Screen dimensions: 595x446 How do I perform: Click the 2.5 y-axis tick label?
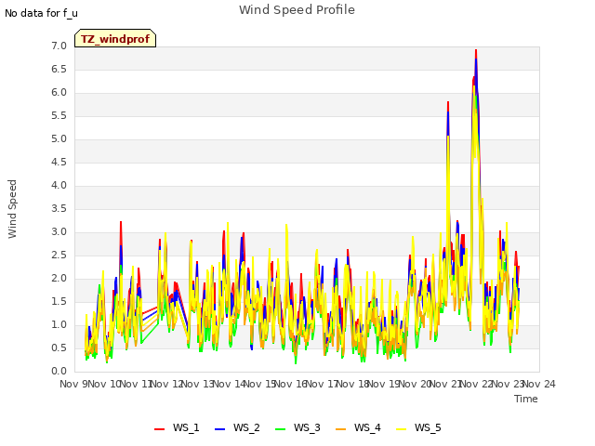coord(59,256)
